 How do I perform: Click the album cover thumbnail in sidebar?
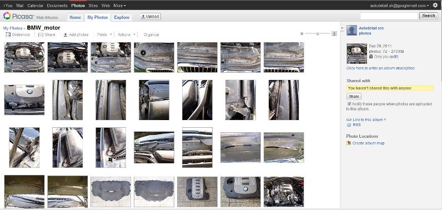356,53
